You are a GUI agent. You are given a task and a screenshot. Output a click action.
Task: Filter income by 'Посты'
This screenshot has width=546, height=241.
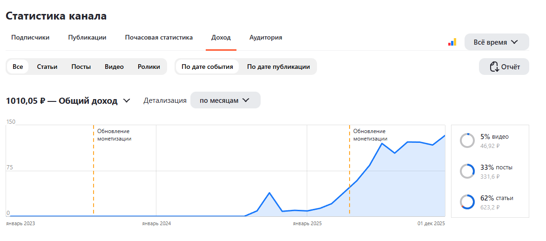point(81,67)
